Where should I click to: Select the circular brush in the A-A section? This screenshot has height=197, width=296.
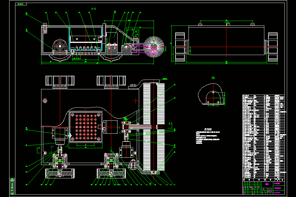tap(154, 47)
